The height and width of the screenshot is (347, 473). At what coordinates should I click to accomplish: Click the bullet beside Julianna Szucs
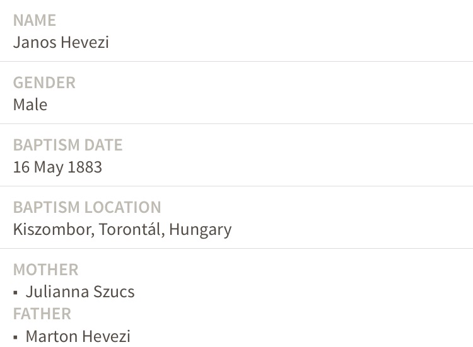[x=16, y=293]
